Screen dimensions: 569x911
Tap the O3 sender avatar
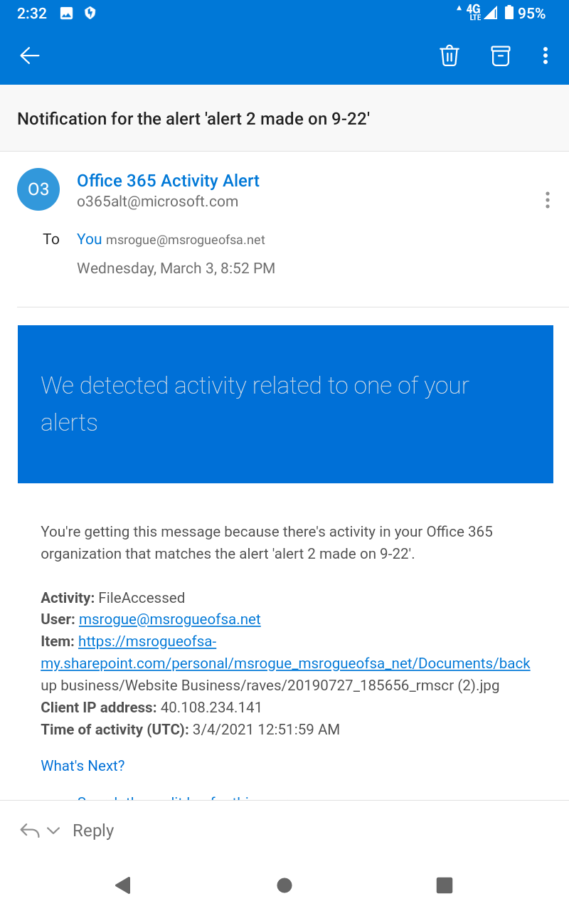click(38, 189)
